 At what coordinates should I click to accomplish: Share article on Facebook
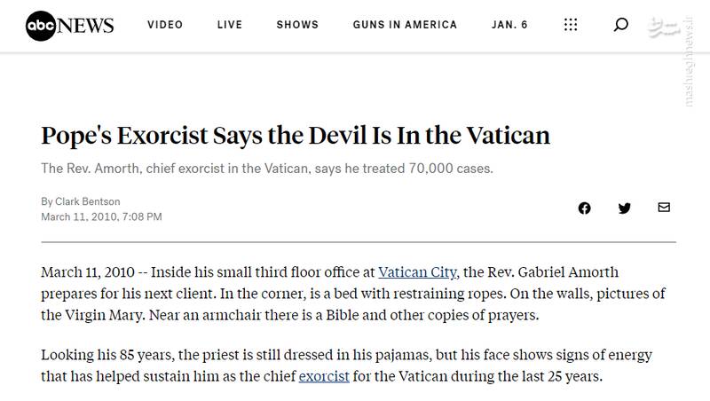(x=584, y=208)
